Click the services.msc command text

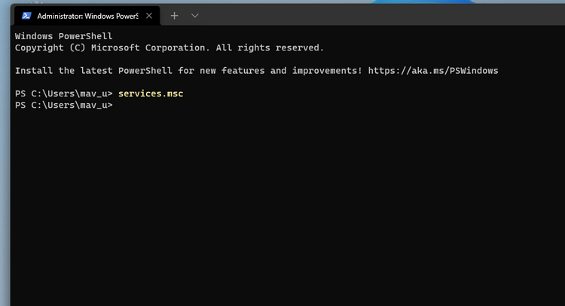coord(151,93)
